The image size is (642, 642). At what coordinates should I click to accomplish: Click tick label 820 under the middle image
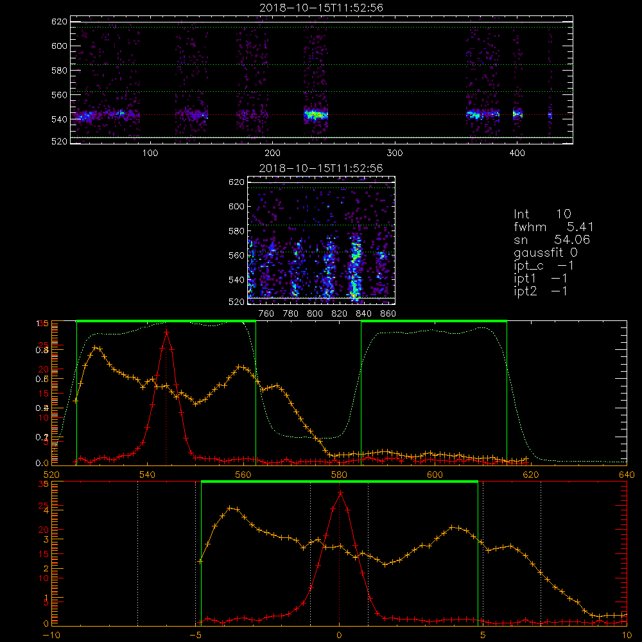coord(340,314)
